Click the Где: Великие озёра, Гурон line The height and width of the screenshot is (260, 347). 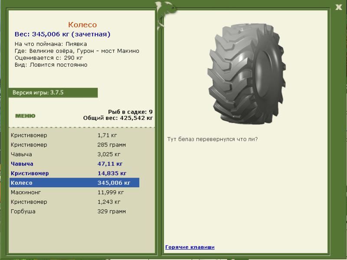pos(77,51)
